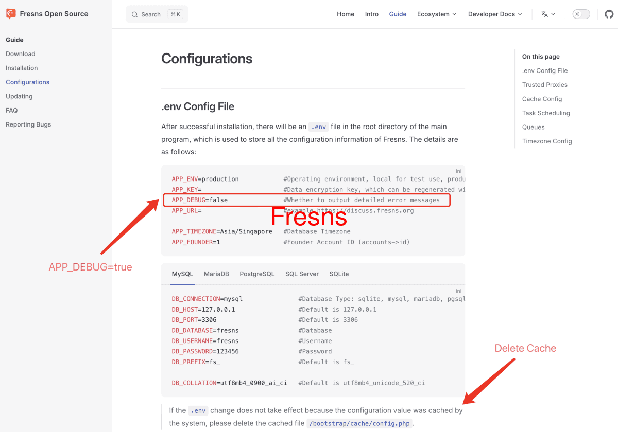Open the language selector chevron

[x=553, y=14]
